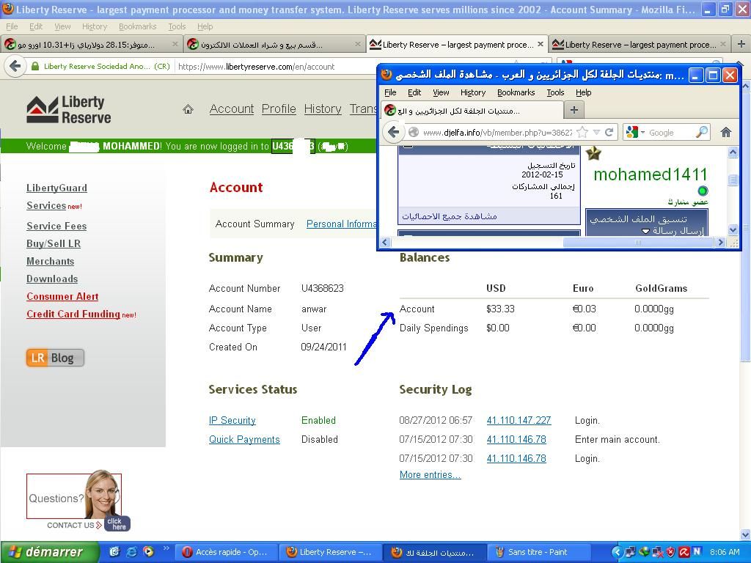Click the Liberty Reserve logo
751x563 pixels.
[x=68, y=109]
